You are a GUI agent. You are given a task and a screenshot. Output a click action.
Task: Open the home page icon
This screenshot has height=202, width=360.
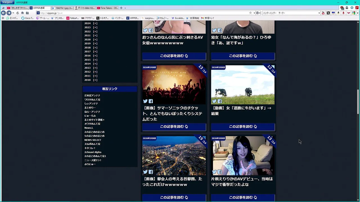(22, 13)
